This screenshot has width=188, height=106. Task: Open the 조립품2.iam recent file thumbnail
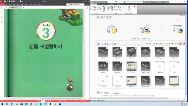(160, 66)
